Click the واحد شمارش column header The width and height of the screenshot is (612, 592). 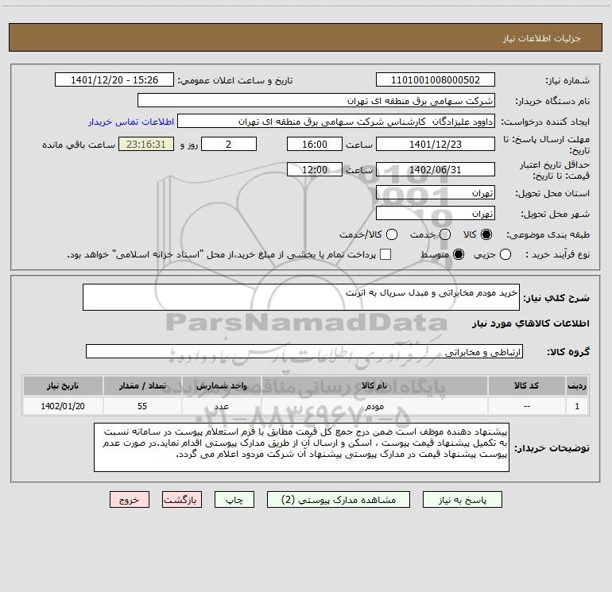tap(221, 385)
